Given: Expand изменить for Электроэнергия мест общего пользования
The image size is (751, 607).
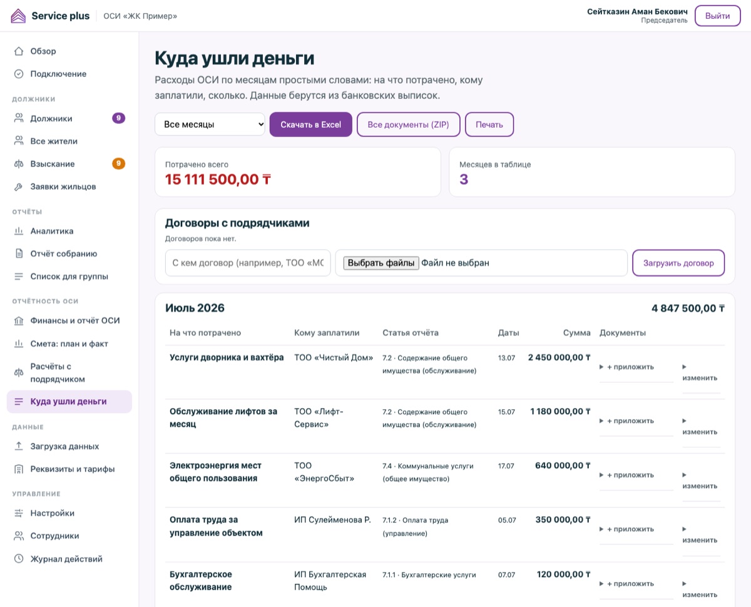Looking at the screenshot, I should click(700, 481).
